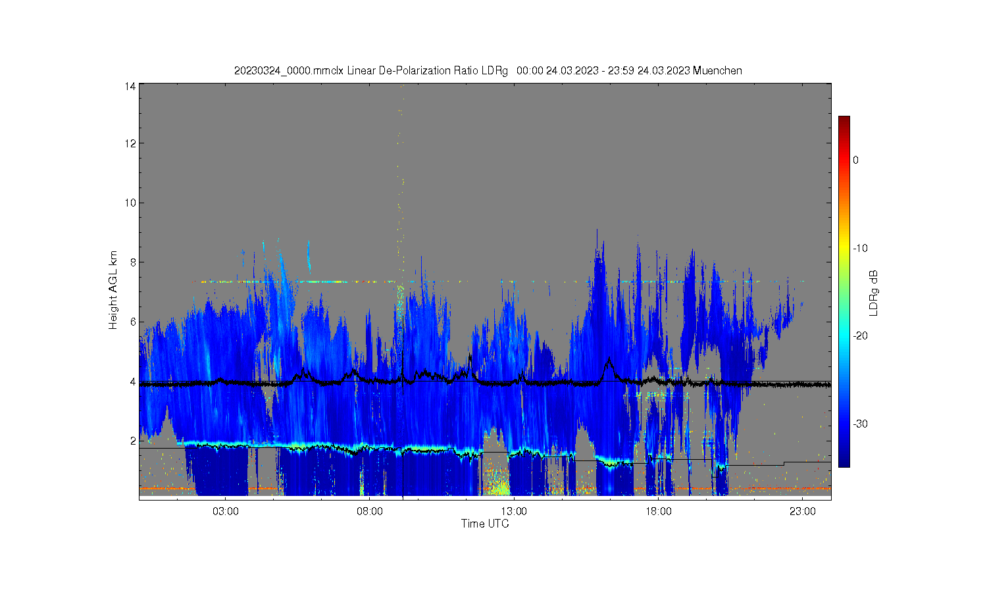Click the 'Height AGL km' axis label
This screenshot has width=987, height=592.
tap(113, 289)
